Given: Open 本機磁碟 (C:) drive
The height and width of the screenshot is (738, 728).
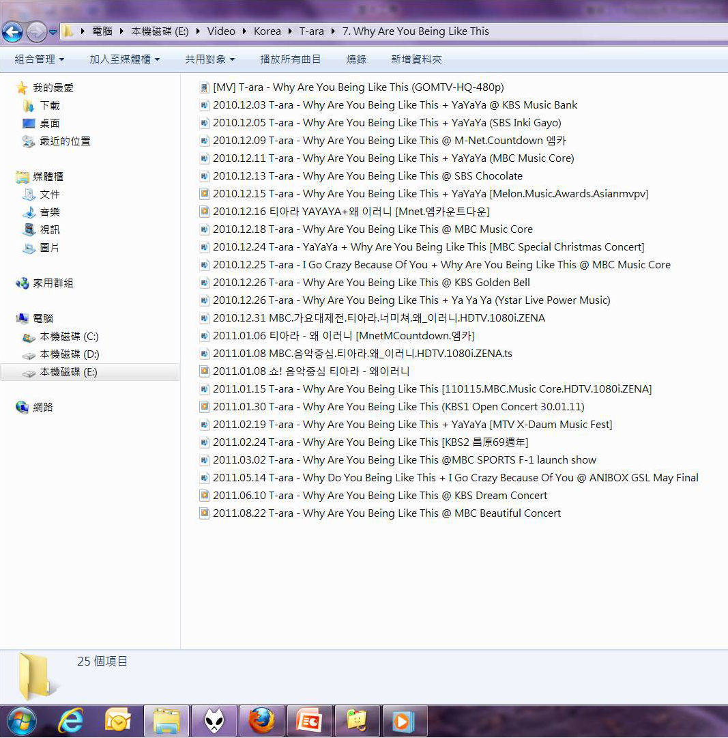Looking at the screenshot, I should pos(69,337).
